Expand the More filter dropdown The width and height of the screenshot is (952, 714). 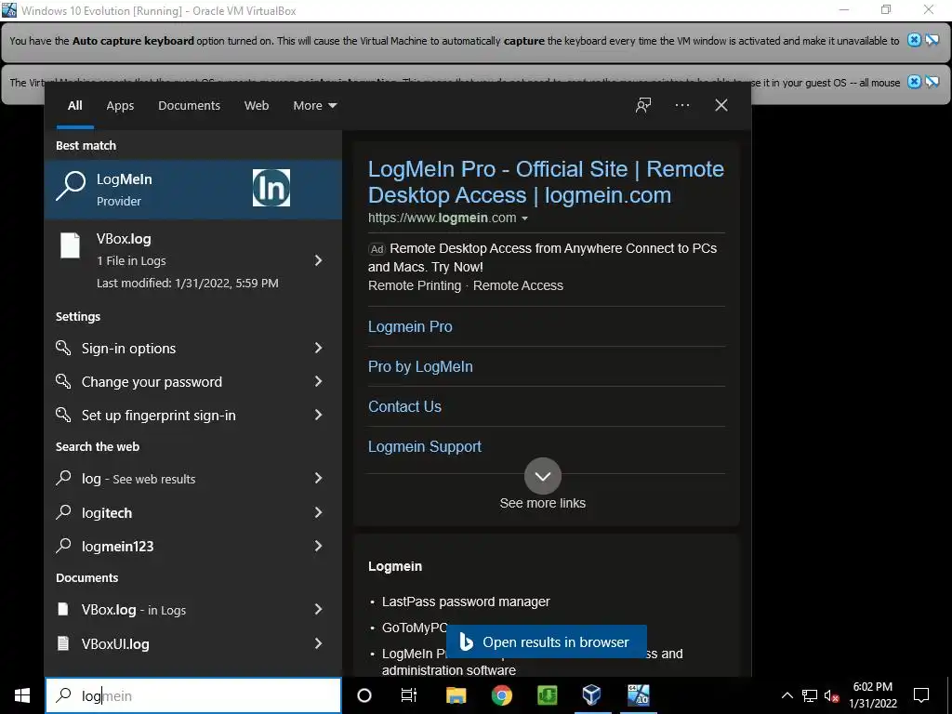(314, 106)
